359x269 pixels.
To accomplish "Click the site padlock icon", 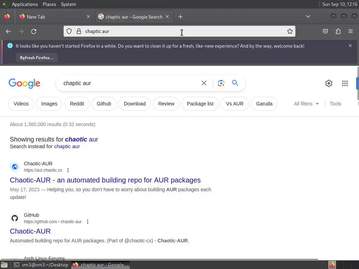I will (79, 31).
